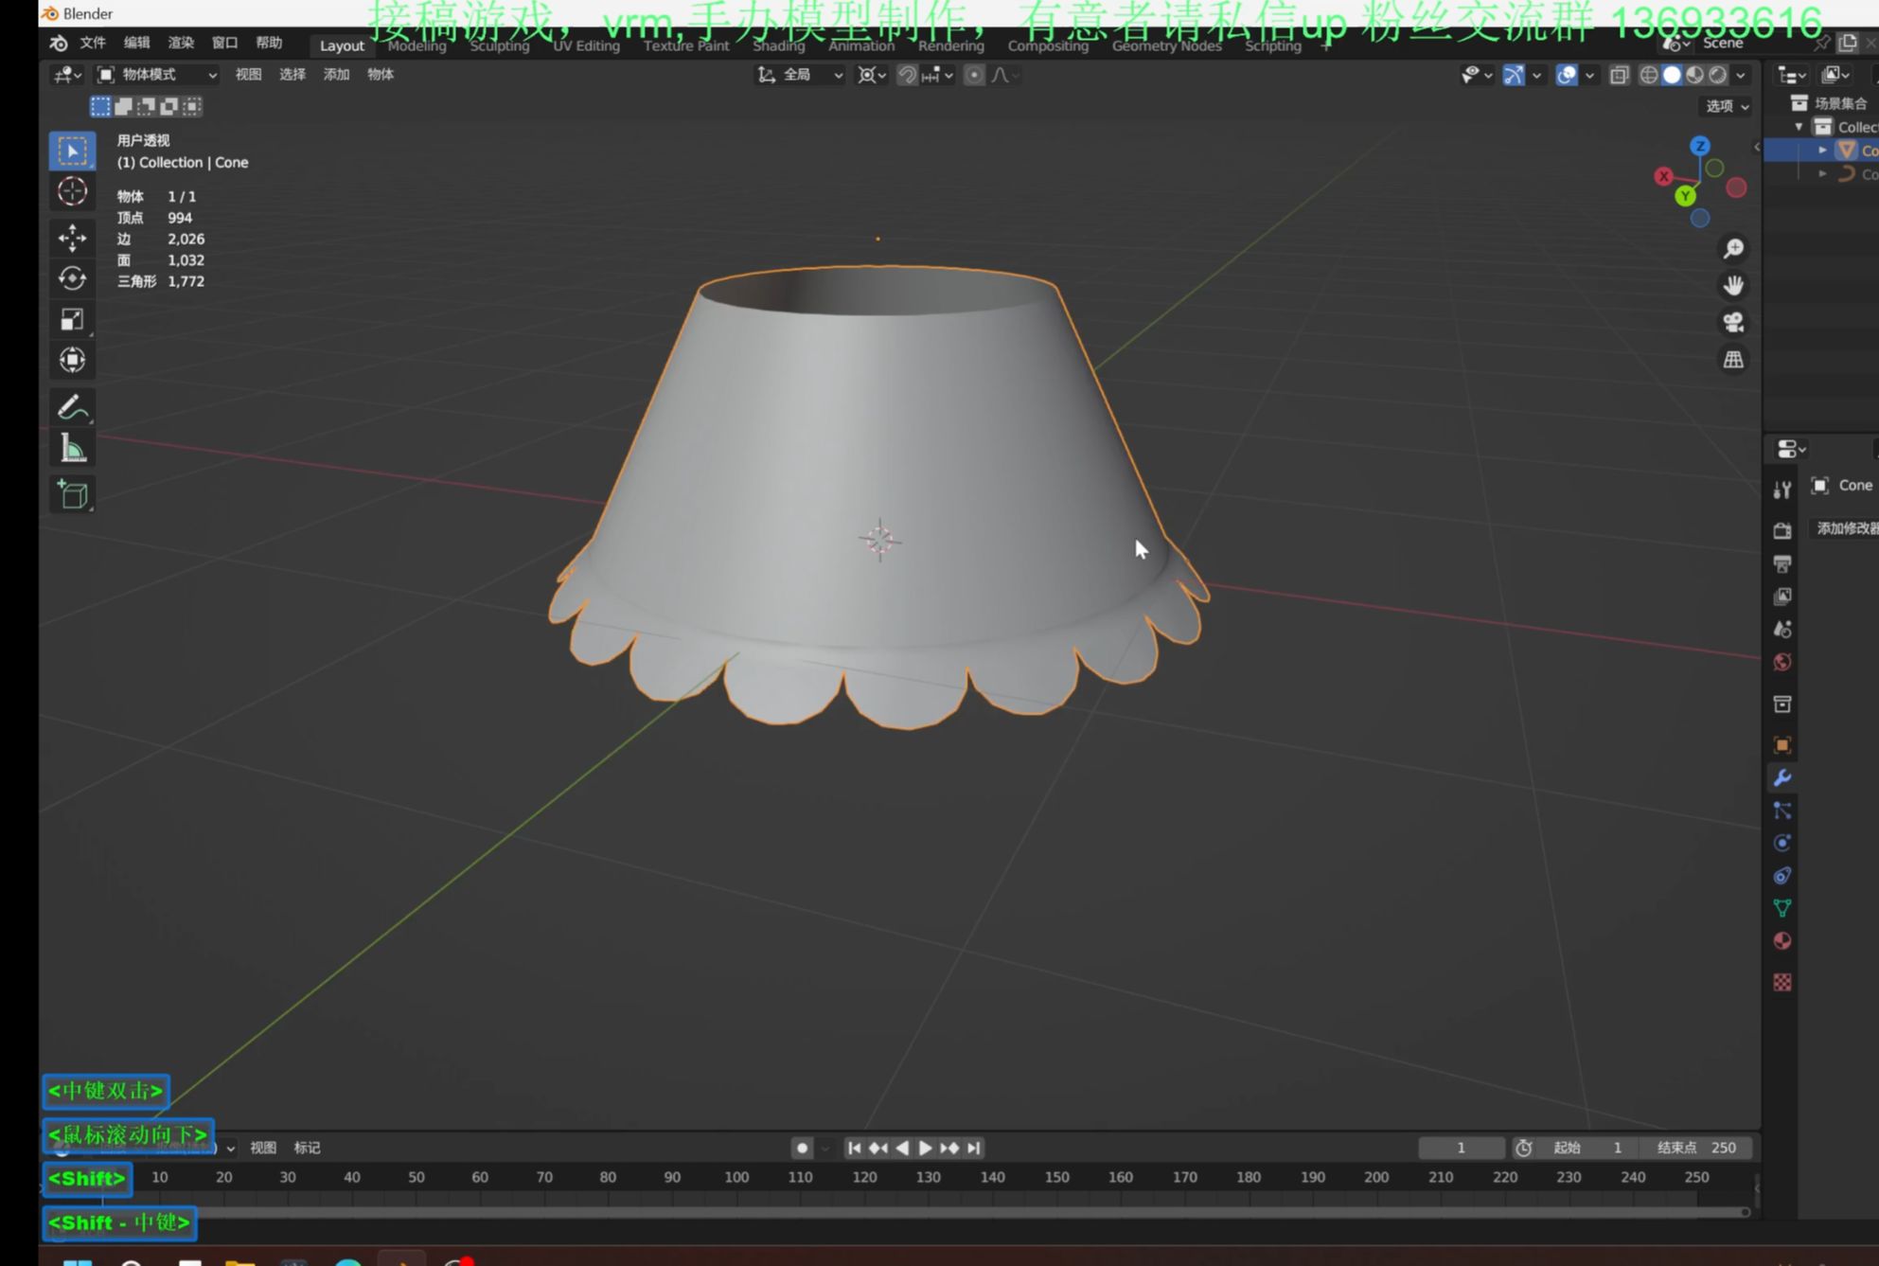Open the 选项 options dropdown
Image resolution: width=1879 pixels, height=1266 pixels.
tap(1727, 106)
